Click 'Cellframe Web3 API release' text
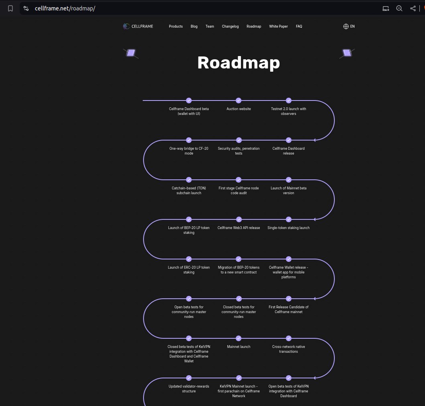 (239, 228)
